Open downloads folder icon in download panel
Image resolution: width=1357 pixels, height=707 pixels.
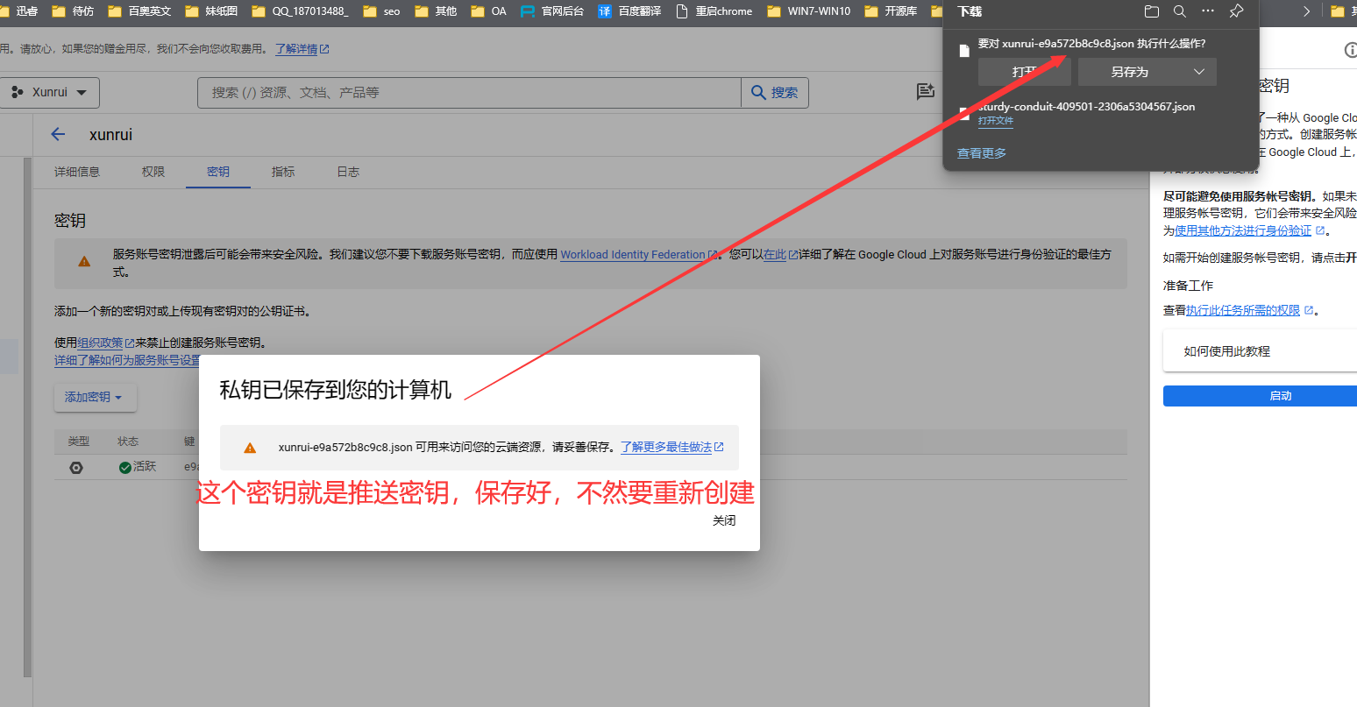[1152, 11]
